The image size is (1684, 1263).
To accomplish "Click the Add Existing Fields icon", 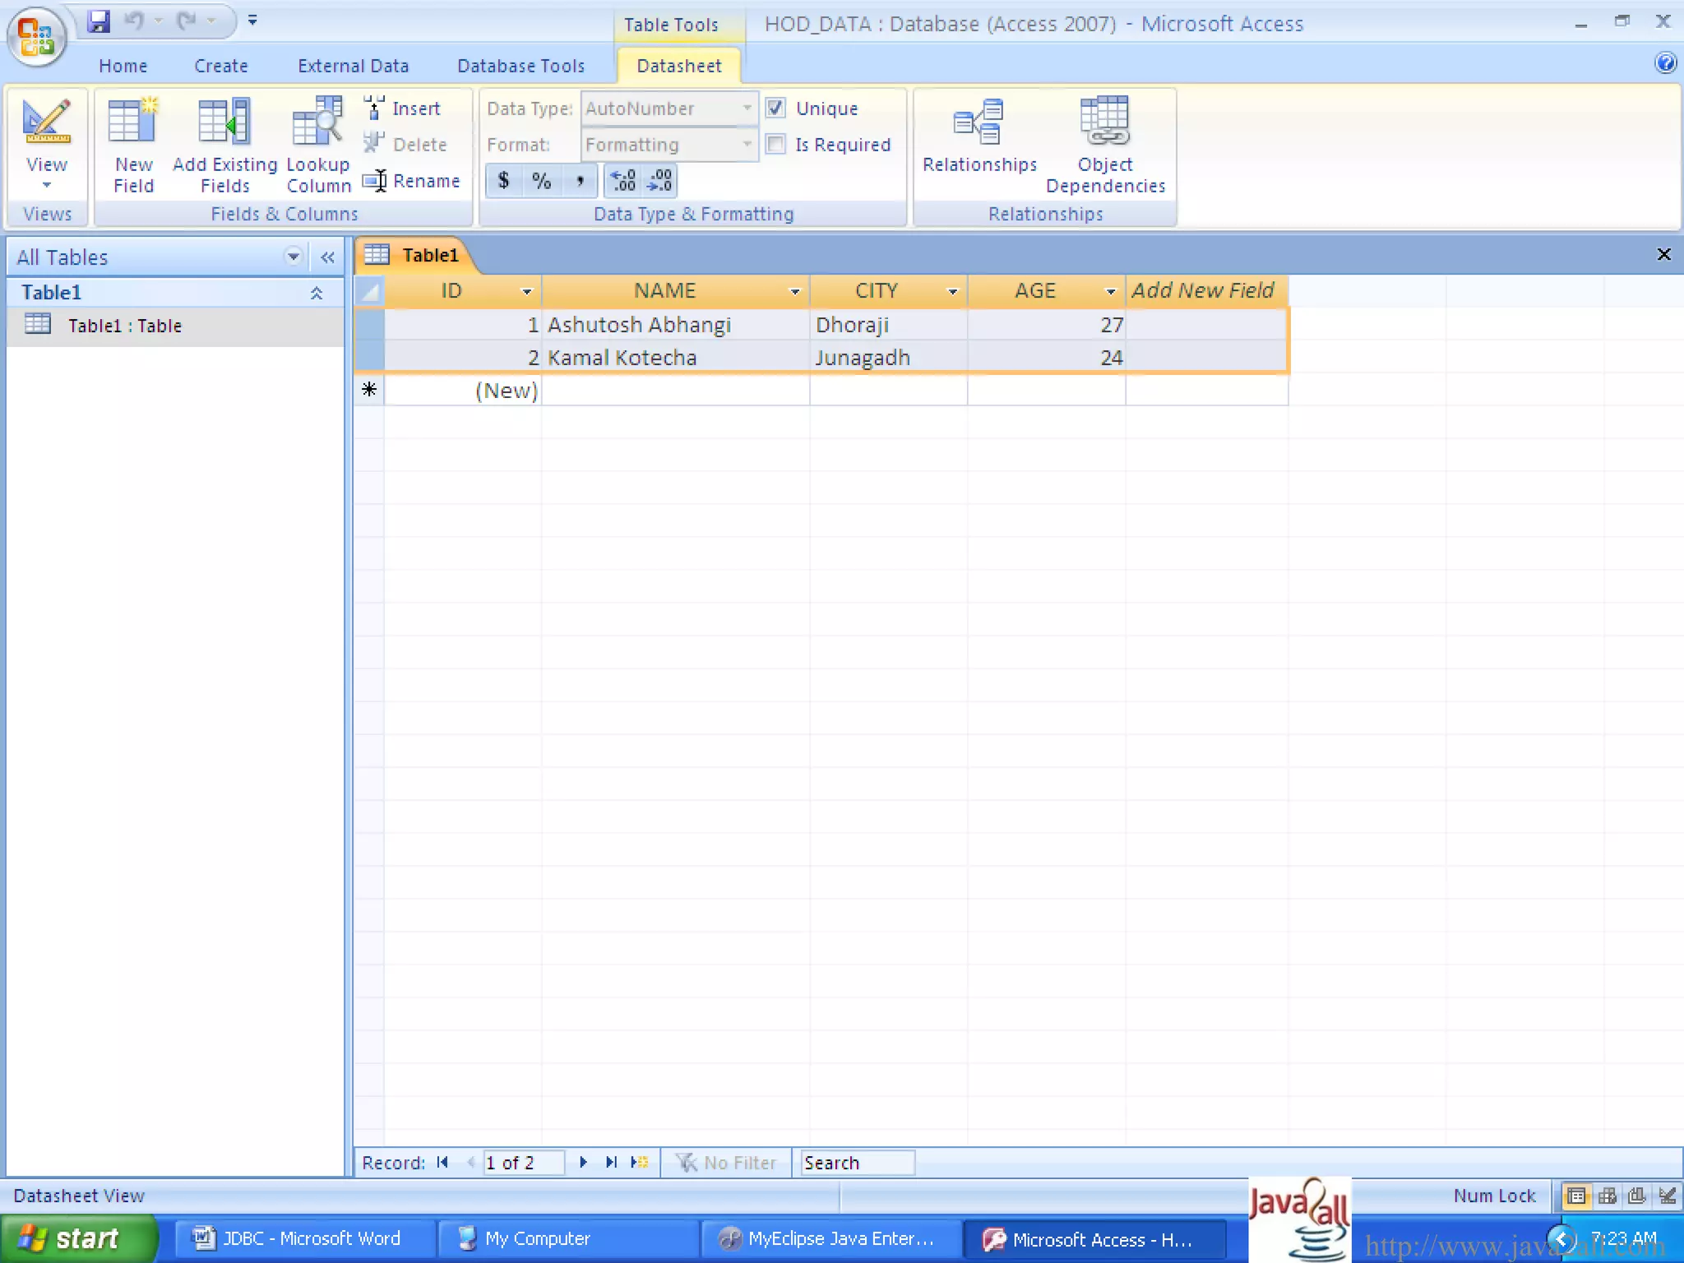I will [224, 123].
